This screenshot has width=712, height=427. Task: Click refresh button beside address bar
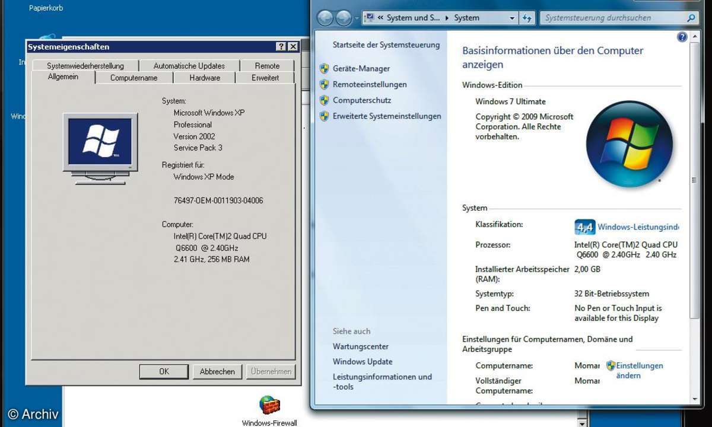pos(527,18)
